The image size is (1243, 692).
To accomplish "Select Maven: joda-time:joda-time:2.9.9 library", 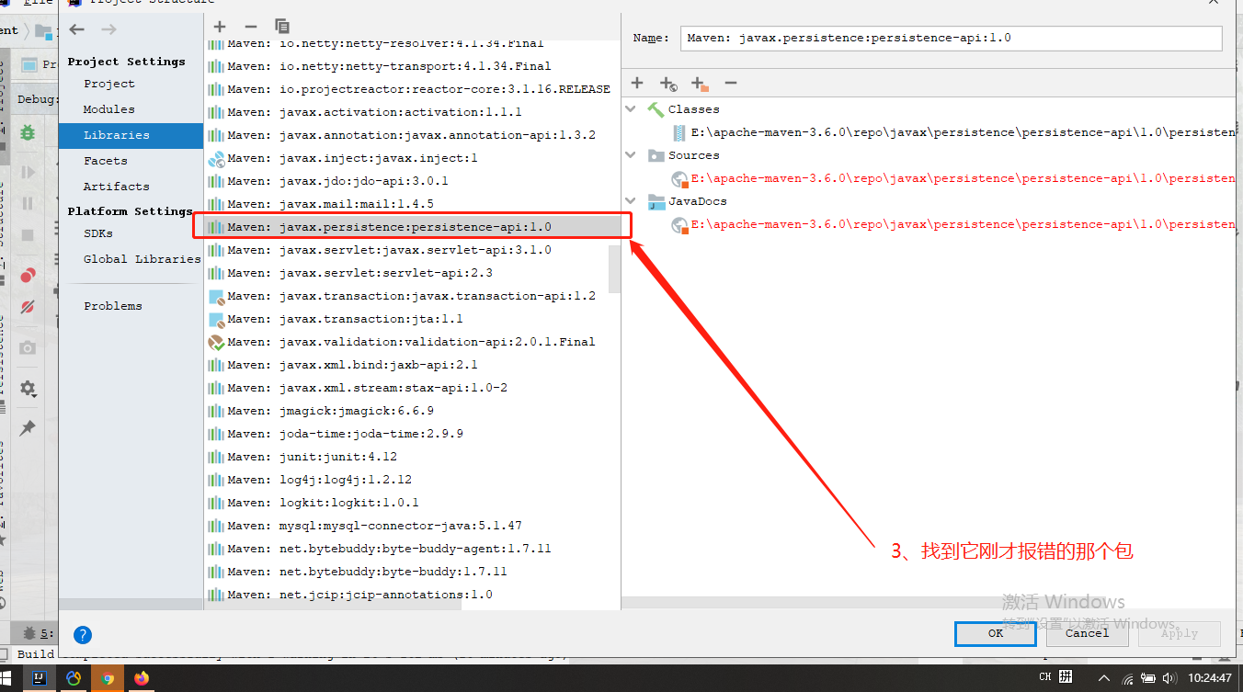I will (x=413, y=434).
